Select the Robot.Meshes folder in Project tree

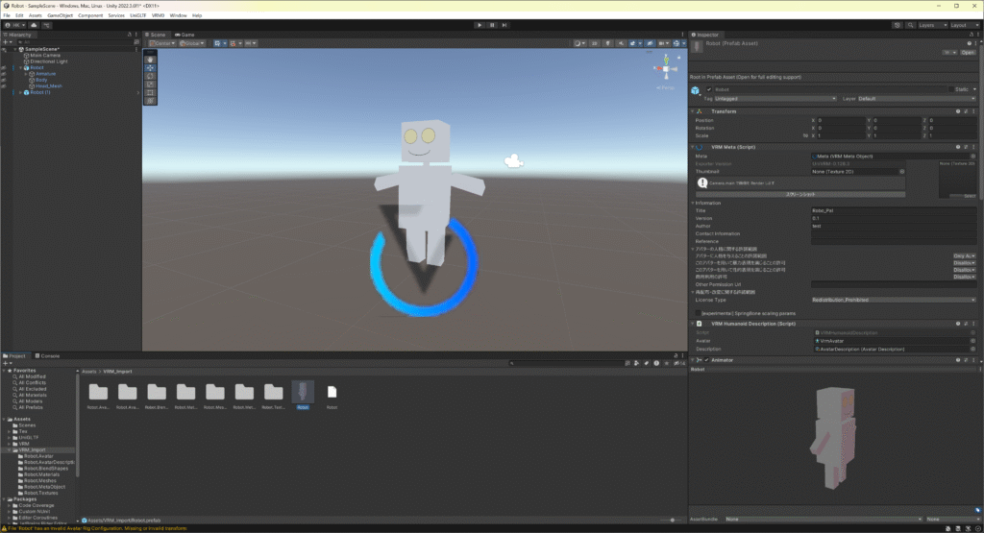40,481
